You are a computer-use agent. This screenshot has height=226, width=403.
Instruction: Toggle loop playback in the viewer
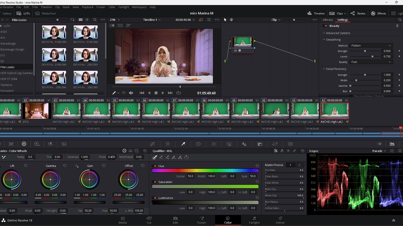179,93
